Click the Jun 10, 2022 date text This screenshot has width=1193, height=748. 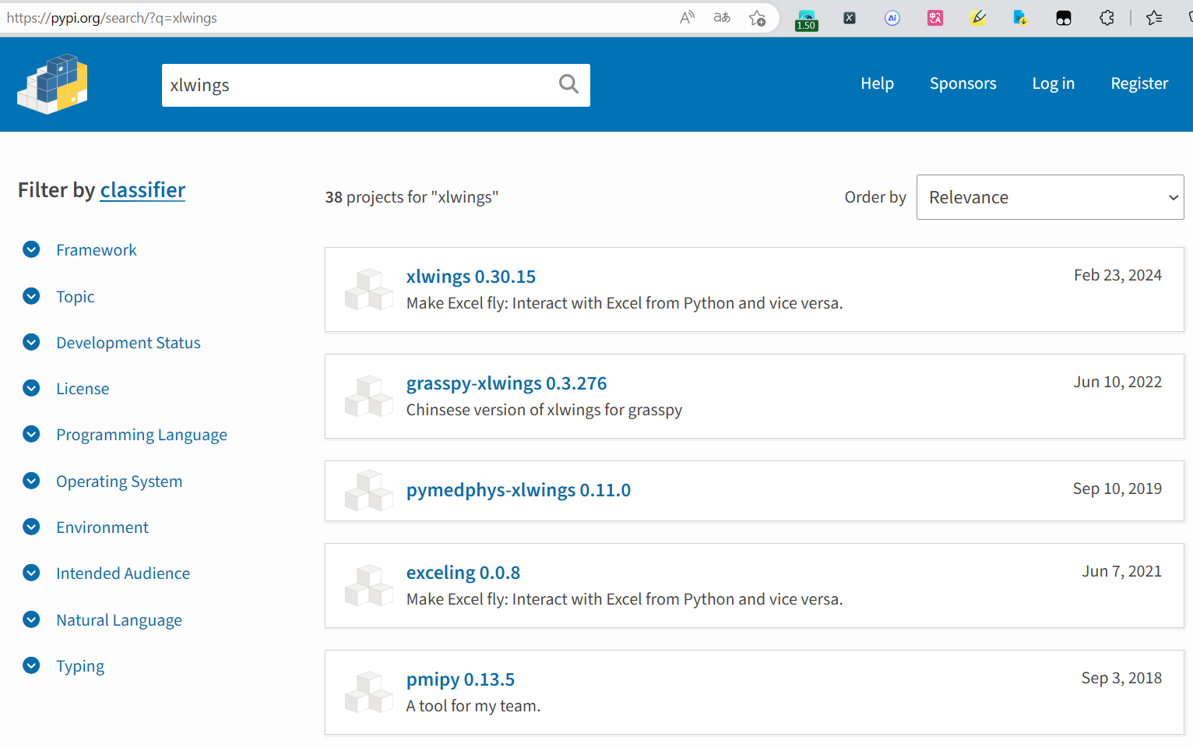[1117, 382]
